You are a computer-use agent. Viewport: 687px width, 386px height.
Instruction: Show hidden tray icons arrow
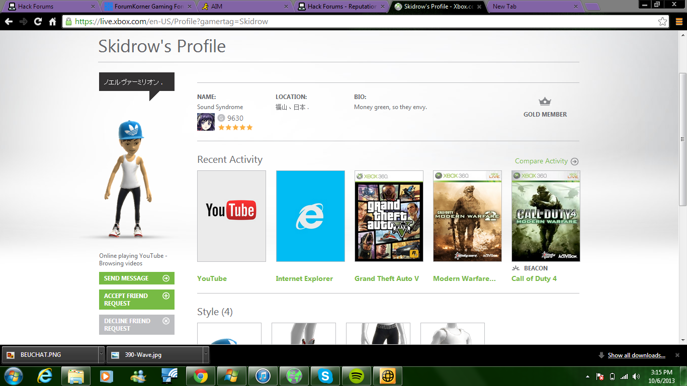(x=588, y=376)
